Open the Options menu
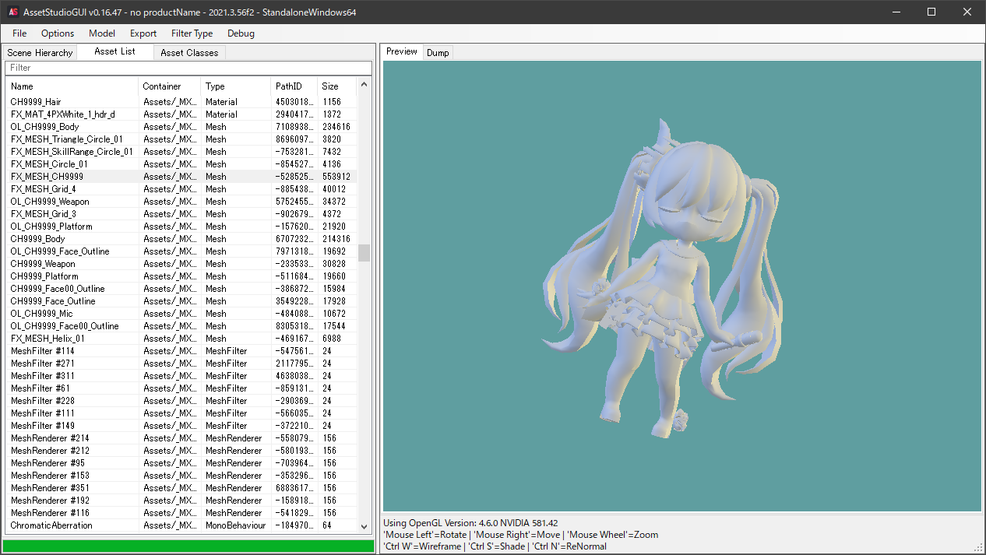986x555 pixels. [x=58, y=33]
